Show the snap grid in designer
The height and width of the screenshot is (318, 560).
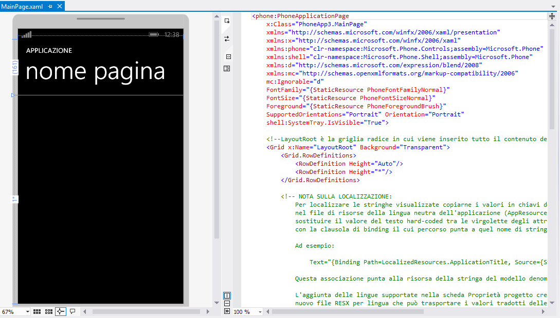[x=37, y=312]
